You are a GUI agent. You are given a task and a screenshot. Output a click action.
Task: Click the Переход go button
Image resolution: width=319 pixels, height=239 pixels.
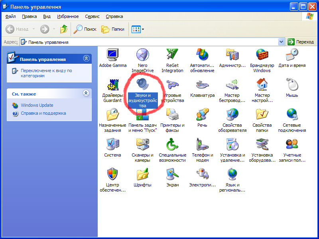[301, 42]
